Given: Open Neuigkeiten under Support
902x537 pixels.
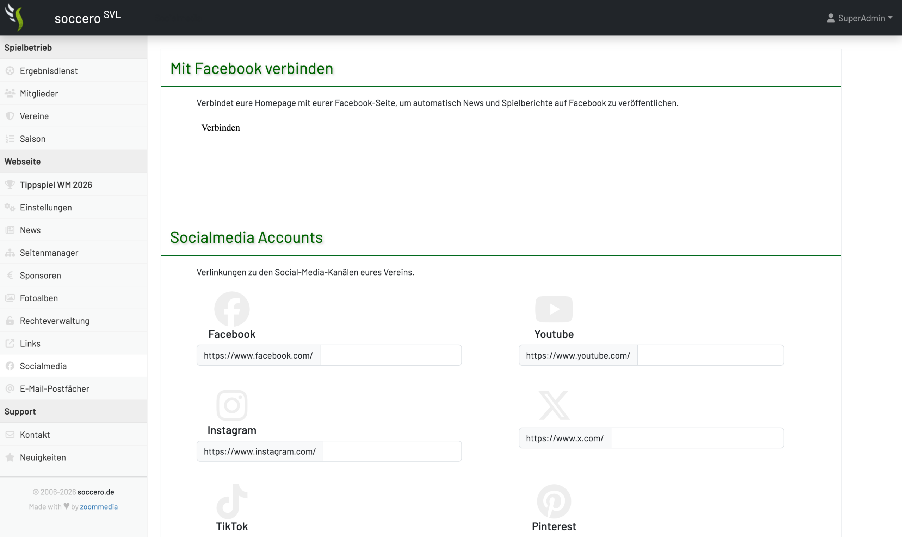Looking at the screenshot, I should coord(74,457).
